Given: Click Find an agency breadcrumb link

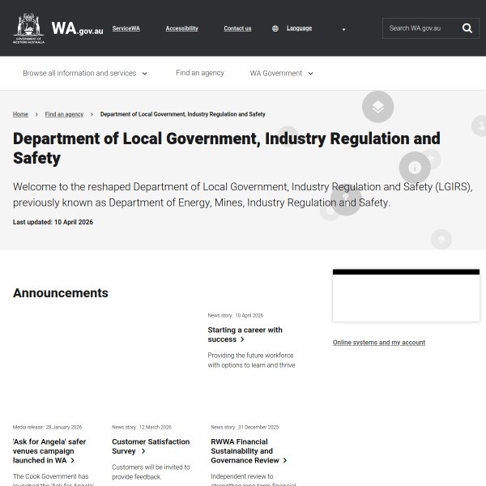Looking at the screenshot, I should (64, 114).
